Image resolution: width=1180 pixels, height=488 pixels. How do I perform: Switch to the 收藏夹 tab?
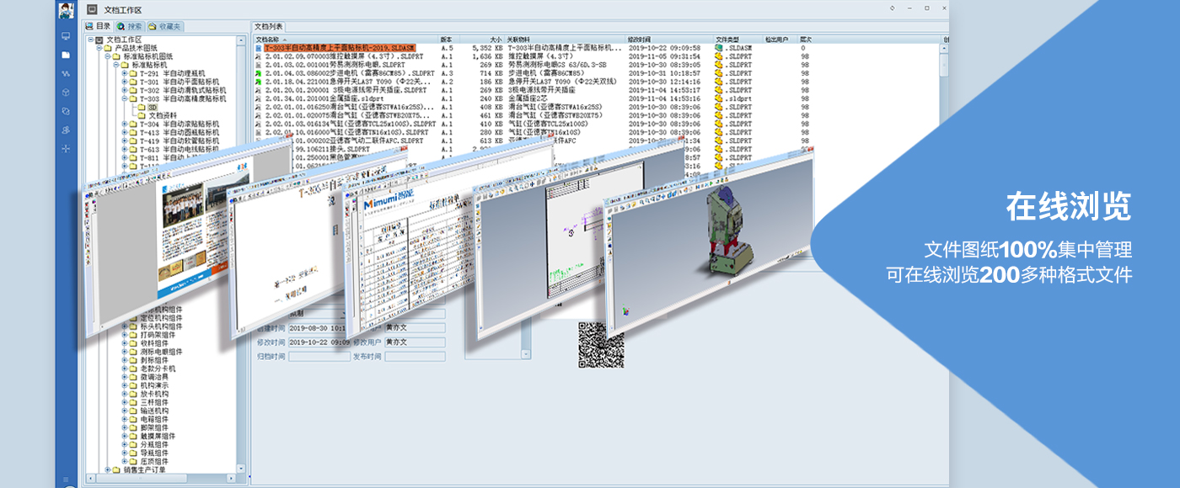click(165, 27)
